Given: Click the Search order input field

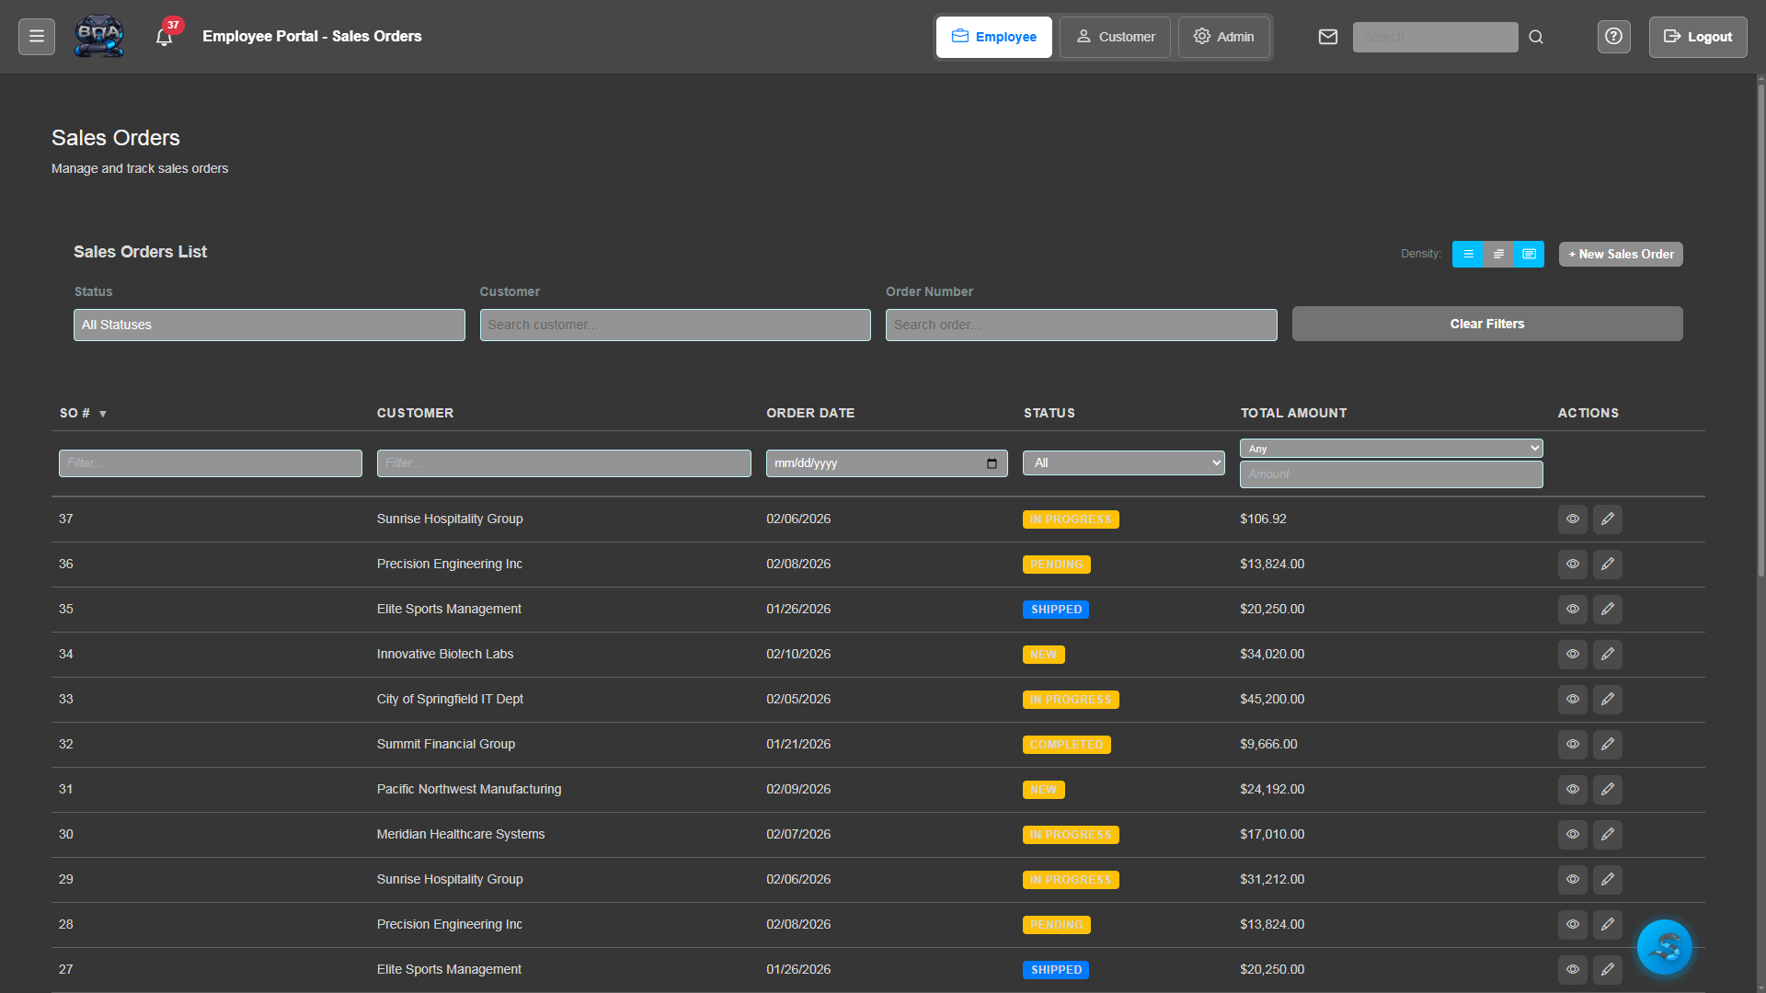Looking at the screenshot, I should (1081, 325).
